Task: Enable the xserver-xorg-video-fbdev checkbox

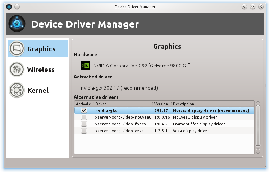Action: 84,124
